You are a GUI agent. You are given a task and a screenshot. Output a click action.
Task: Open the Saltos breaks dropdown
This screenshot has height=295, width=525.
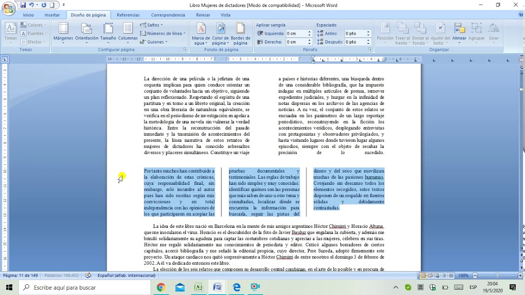pyautogui.click(x=152, y=25)
